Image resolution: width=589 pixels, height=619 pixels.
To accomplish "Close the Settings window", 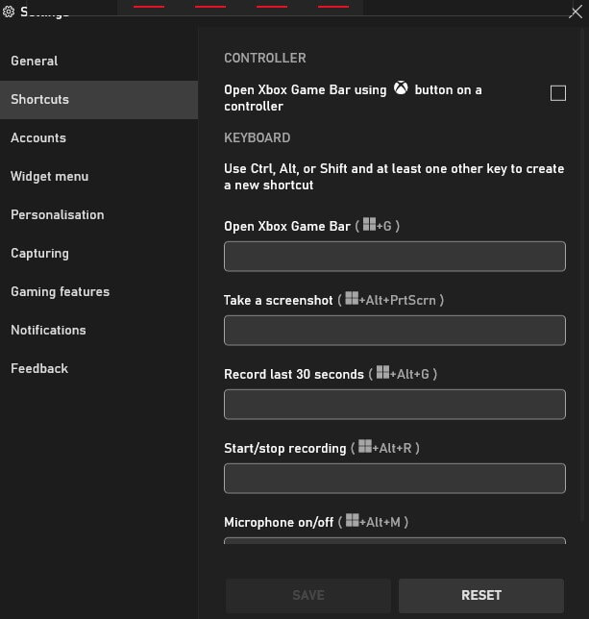I will pyautogui.click(x=576, y=12).
